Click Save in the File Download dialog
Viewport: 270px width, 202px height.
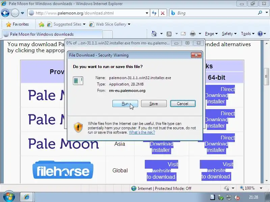(154, 104)
